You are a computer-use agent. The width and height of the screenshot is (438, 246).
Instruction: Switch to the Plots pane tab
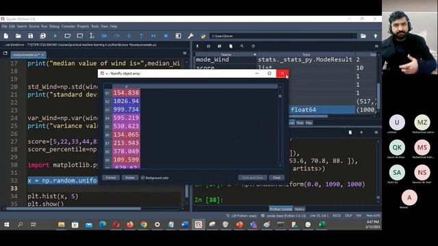300,123
